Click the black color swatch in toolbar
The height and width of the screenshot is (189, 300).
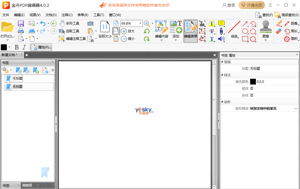tap(4, 47)
